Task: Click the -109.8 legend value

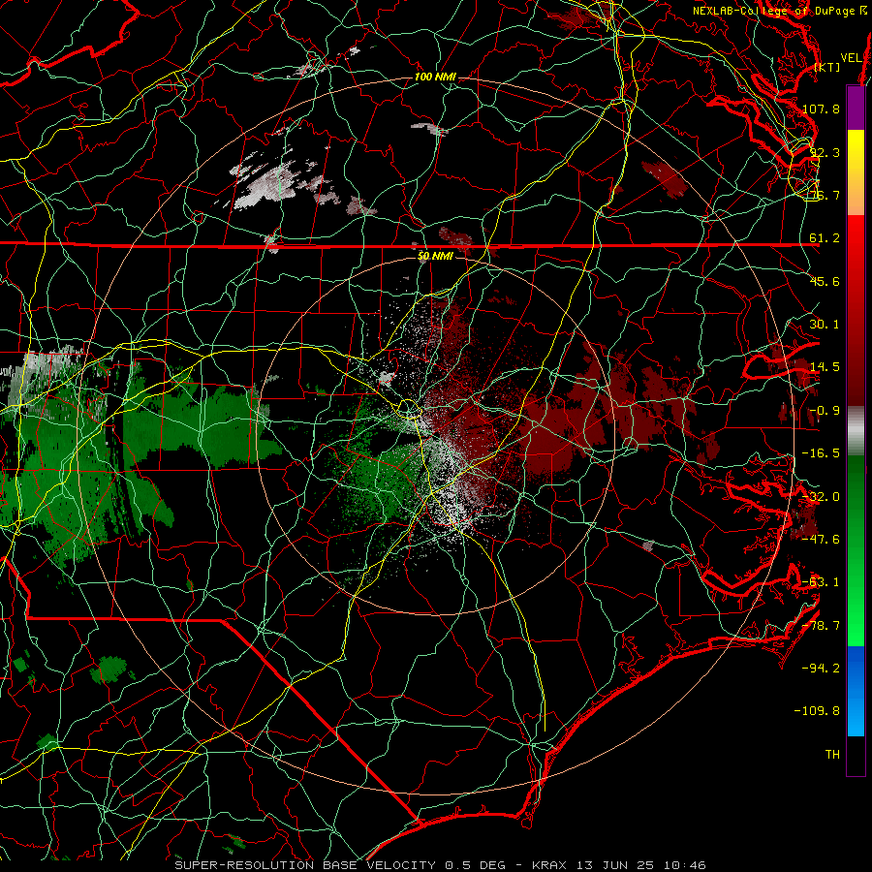Action: [817, 711]
